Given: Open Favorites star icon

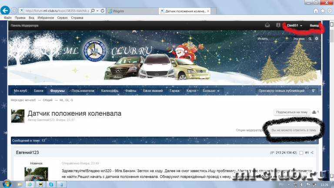Looking at the screenshot, I should point(323,10).
